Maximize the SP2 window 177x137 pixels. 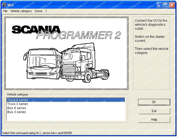166,5
